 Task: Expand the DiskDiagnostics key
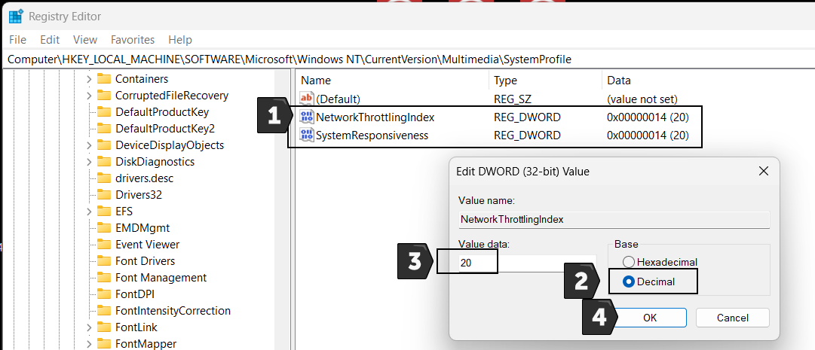point(89,162)
